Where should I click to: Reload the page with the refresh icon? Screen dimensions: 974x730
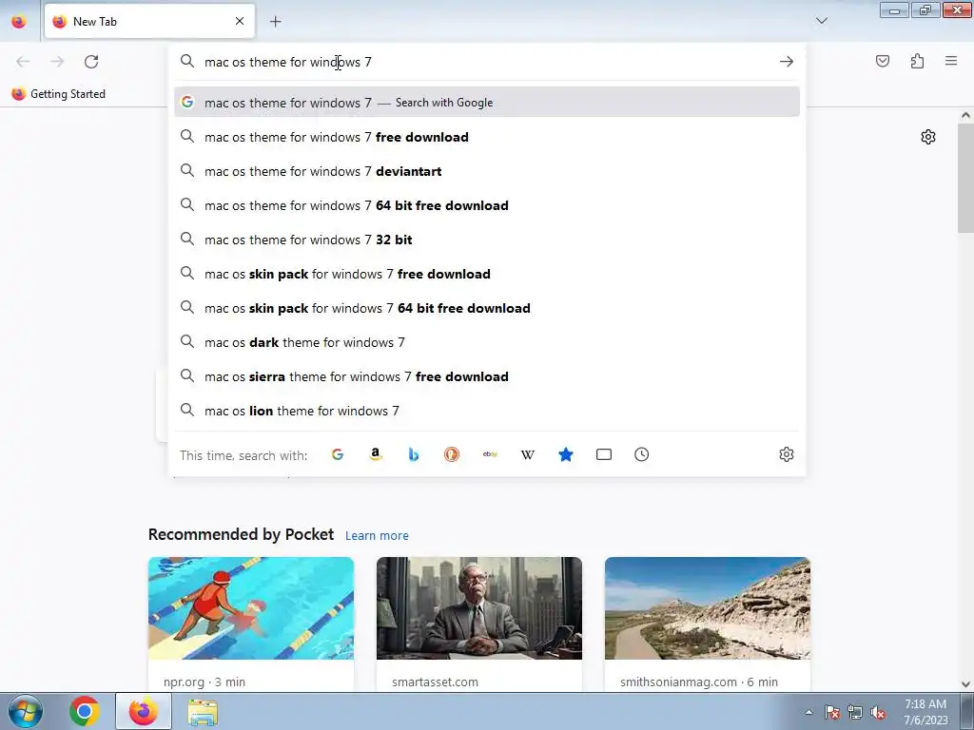pyautogui.click(x=91, y=62)
